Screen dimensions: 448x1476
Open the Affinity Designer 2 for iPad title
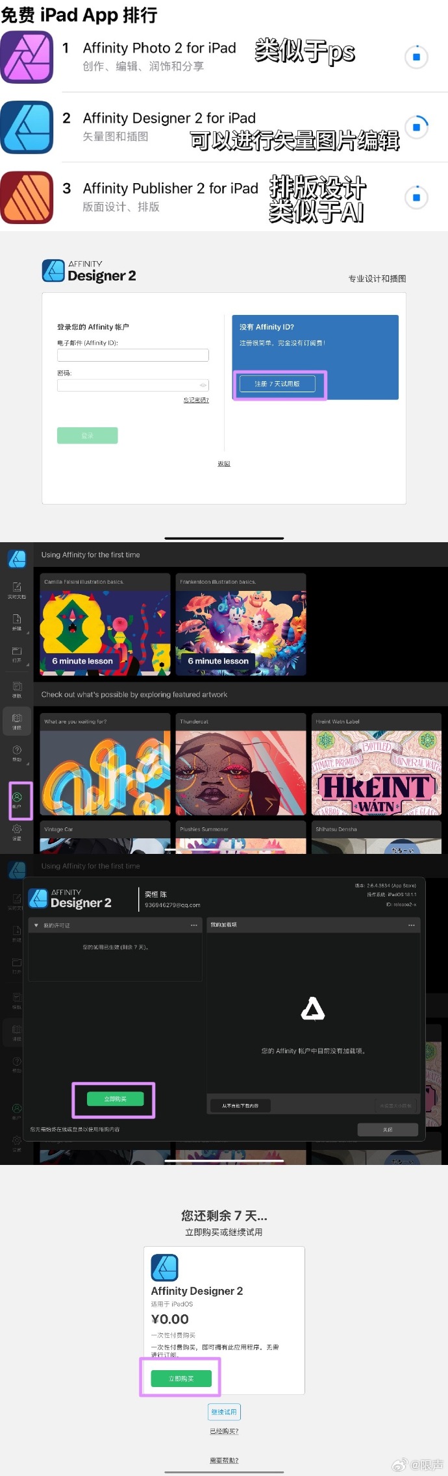[x=169, y=118]
